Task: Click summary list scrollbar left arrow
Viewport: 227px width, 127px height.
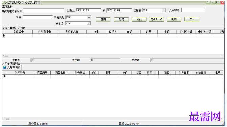Action: coord(3,56)
